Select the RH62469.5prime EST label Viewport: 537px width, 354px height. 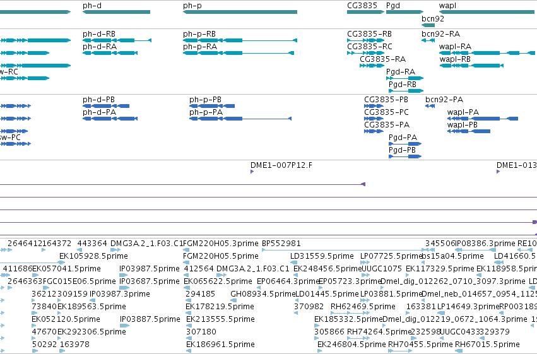(x=363, y=307)
